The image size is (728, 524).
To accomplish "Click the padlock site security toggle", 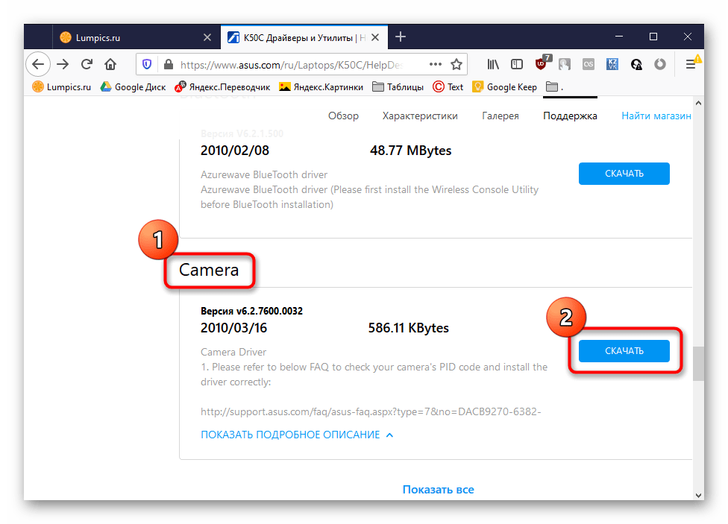I will click(x=169, y=65).
